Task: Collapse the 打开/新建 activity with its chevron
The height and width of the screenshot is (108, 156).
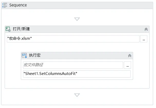Action: click(146, 29)
